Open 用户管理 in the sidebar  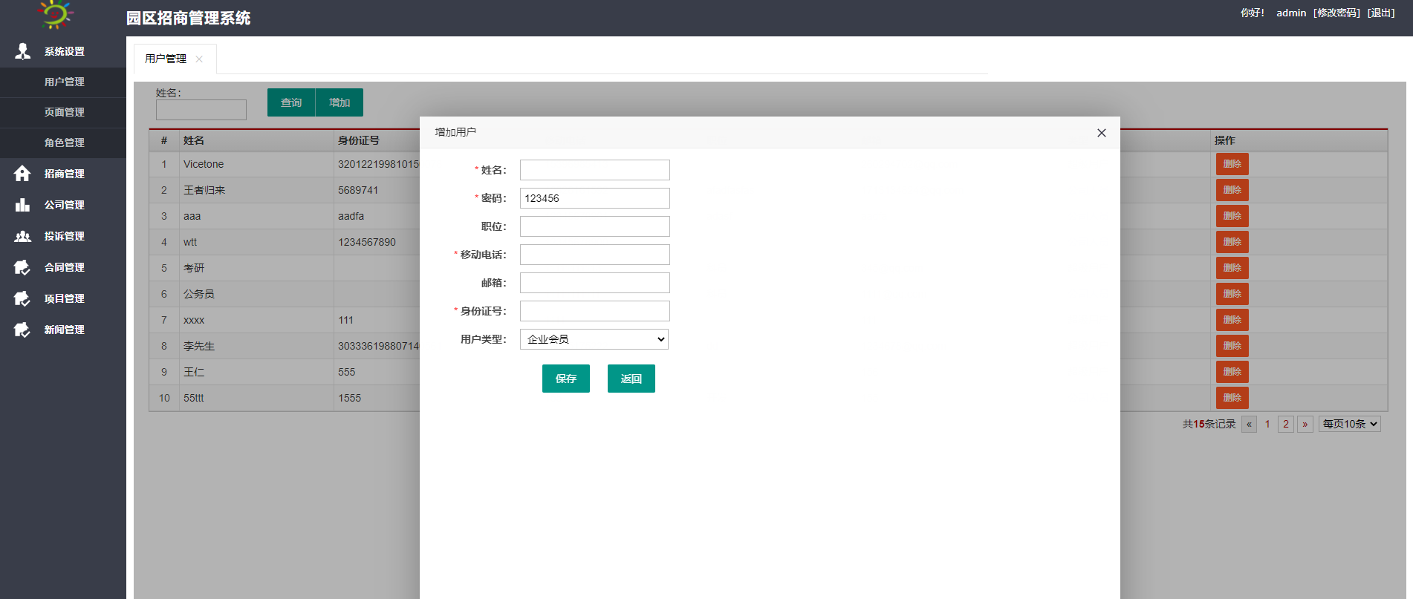click(x=64, y=82)
